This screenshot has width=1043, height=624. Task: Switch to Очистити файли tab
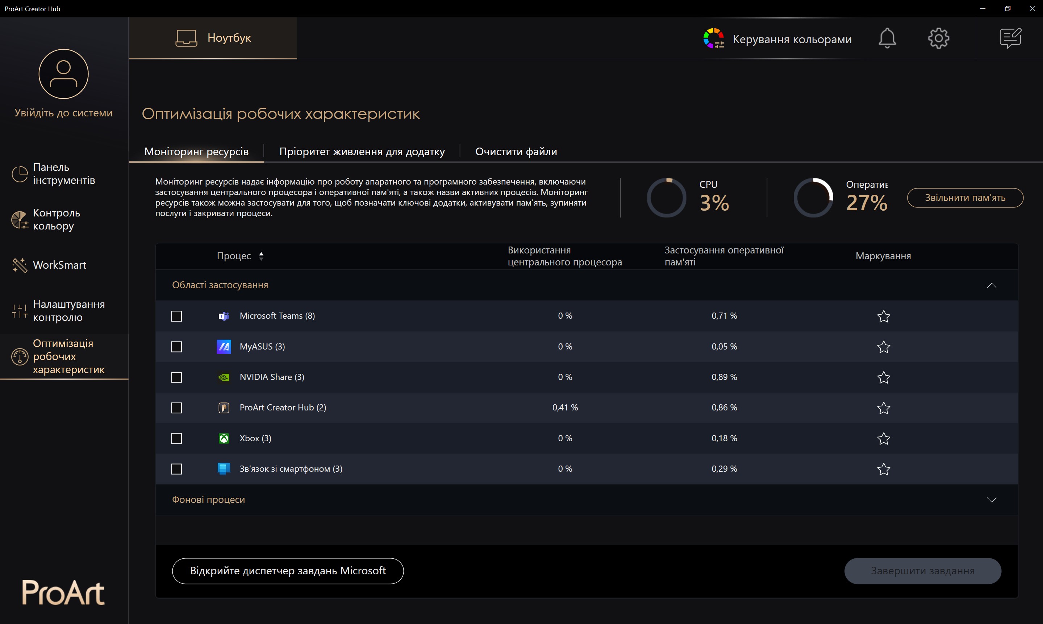tap(516, 151)
